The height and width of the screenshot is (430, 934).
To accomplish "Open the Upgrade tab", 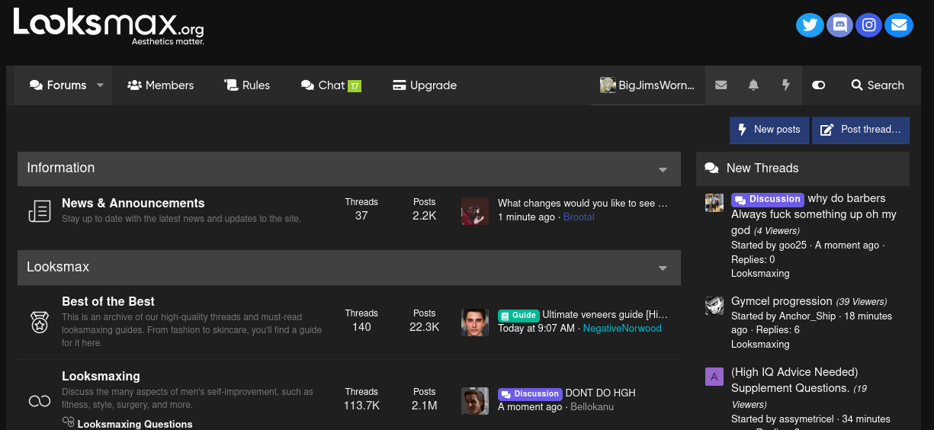I will [x=425, y=85].
